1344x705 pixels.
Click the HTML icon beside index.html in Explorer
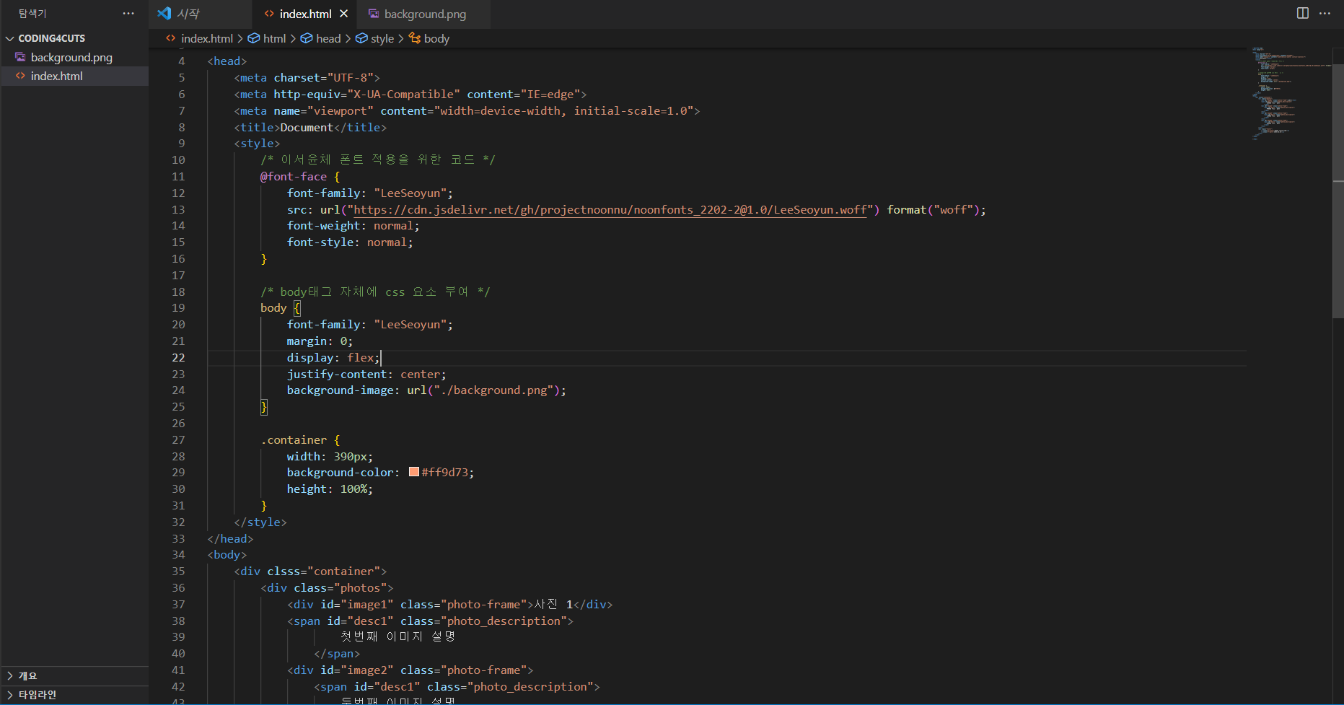coord(20,76)
